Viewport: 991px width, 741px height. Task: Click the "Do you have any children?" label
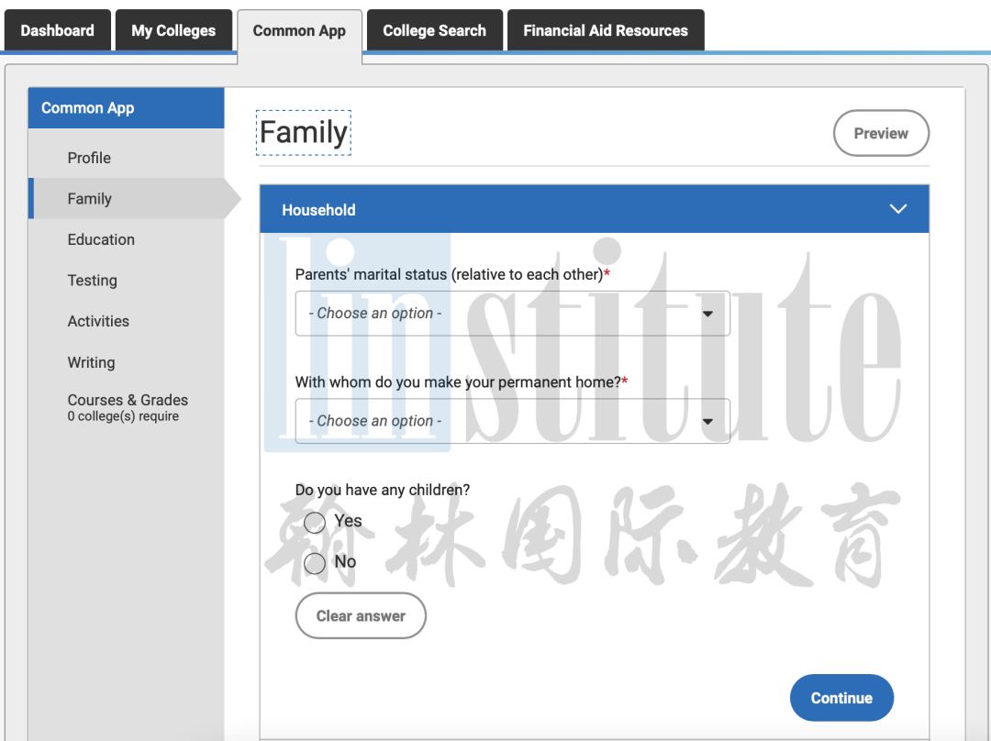(383, 491)
